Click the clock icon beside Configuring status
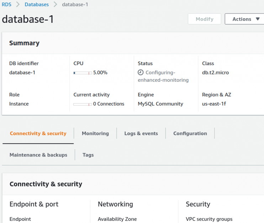This screenshot has height=223, width=264. (x=141, y=73)
